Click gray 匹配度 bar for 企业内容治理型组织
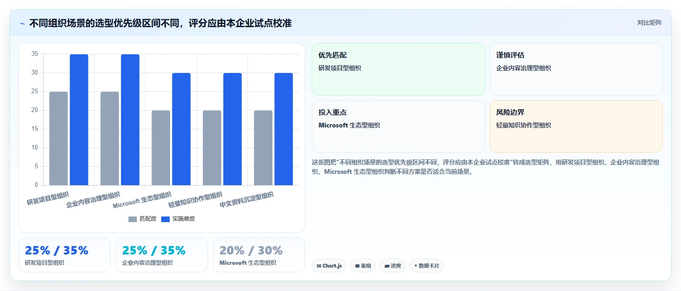Viewport: 681px width, 291px height. pos(110,138)
